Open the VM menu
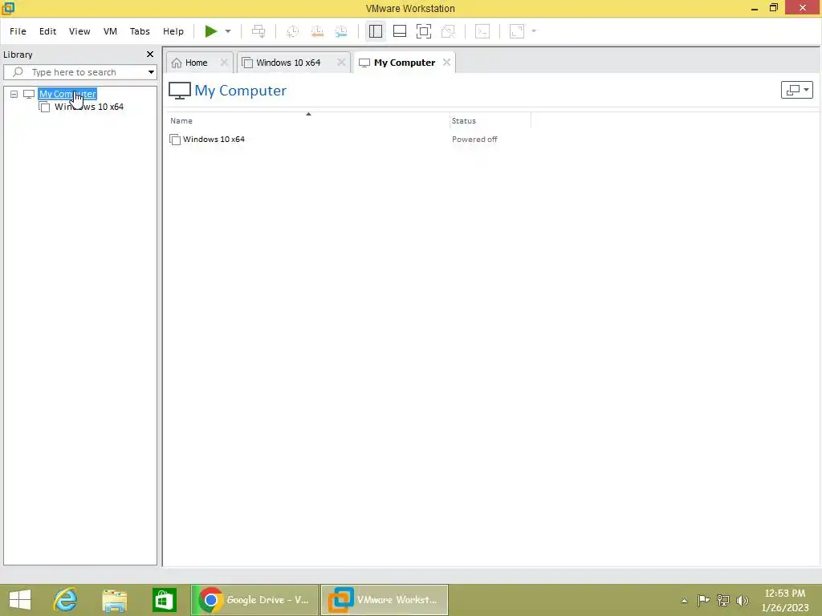 point(110,31)
